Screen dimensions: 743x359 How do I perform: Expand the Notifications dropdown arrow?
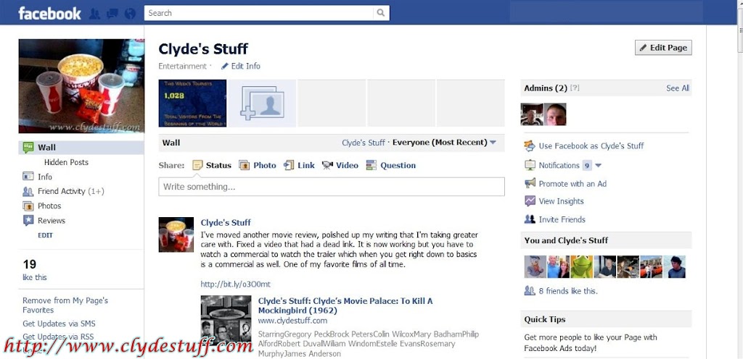pos(598,165)
